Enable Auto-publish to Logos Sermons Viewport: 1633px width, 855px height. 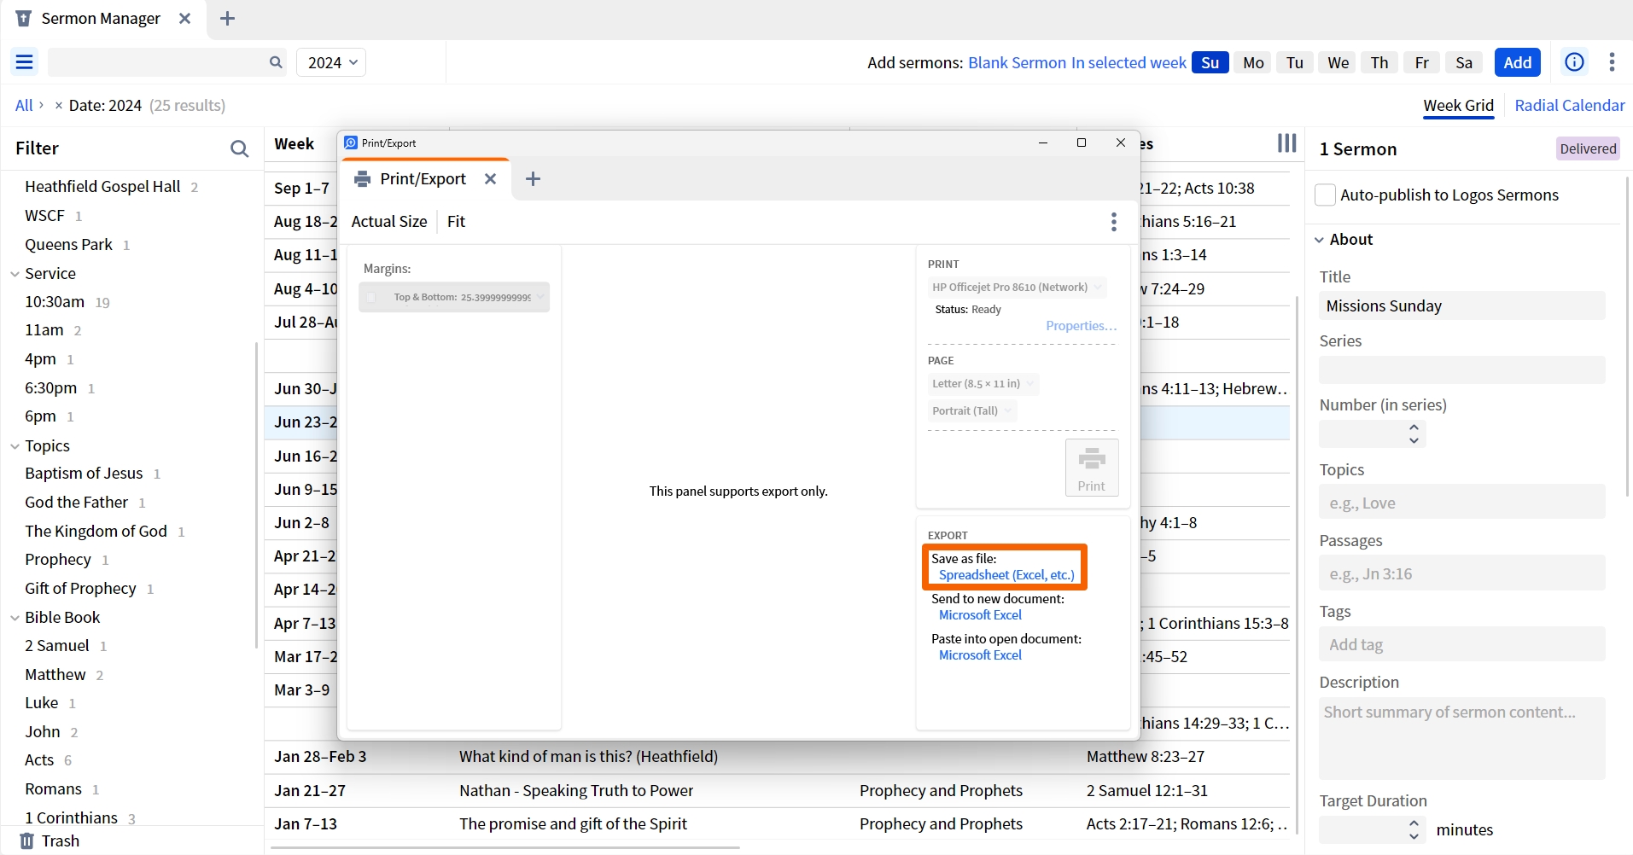1325,195
